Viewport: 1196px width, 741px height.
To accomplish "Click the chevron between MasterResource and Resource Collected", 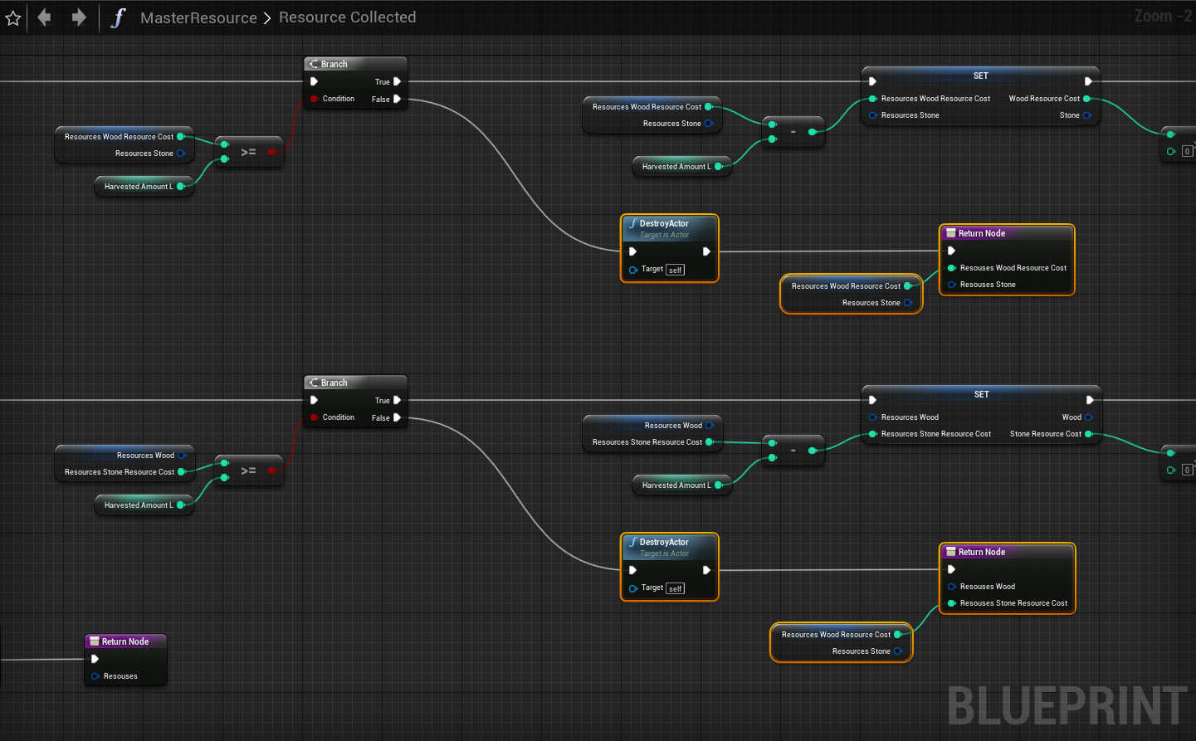I will pos(267,18).
